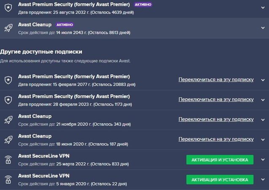Click АКТИВНО badge next to Avast Cleanup
Image resolution: width=269 pixels, height=190 pixels.
point(65,24)
